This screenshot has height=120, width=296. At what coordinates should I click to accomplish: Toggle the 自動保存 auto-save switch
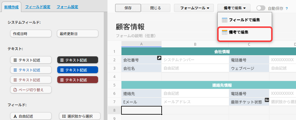261,8
